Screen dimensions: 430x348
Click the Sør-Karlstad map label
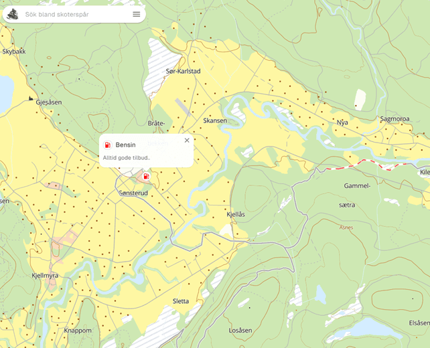(184, 71)
